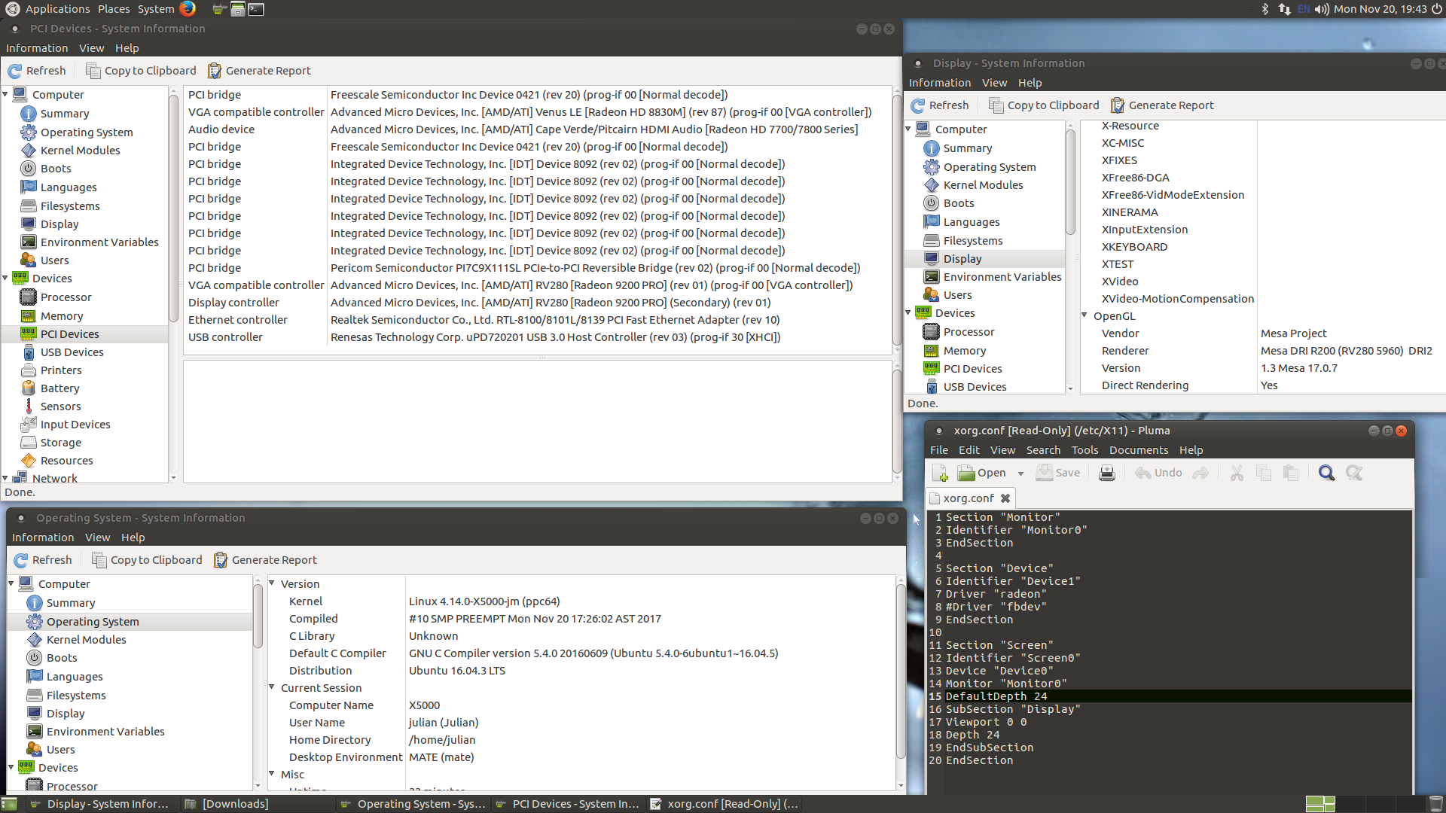Click the volume icon in top panel

tap(1322, 9)
